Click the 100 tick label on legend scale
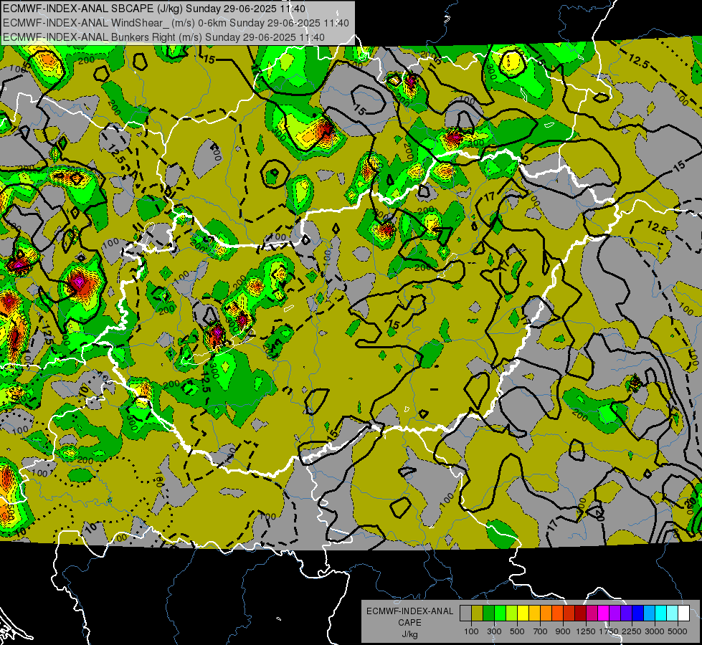The width and height of the screenshot is (702, 645). coord(471,631)
